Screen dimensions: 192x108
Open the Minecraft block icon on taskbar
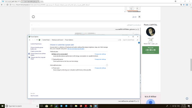coord(52,106)
